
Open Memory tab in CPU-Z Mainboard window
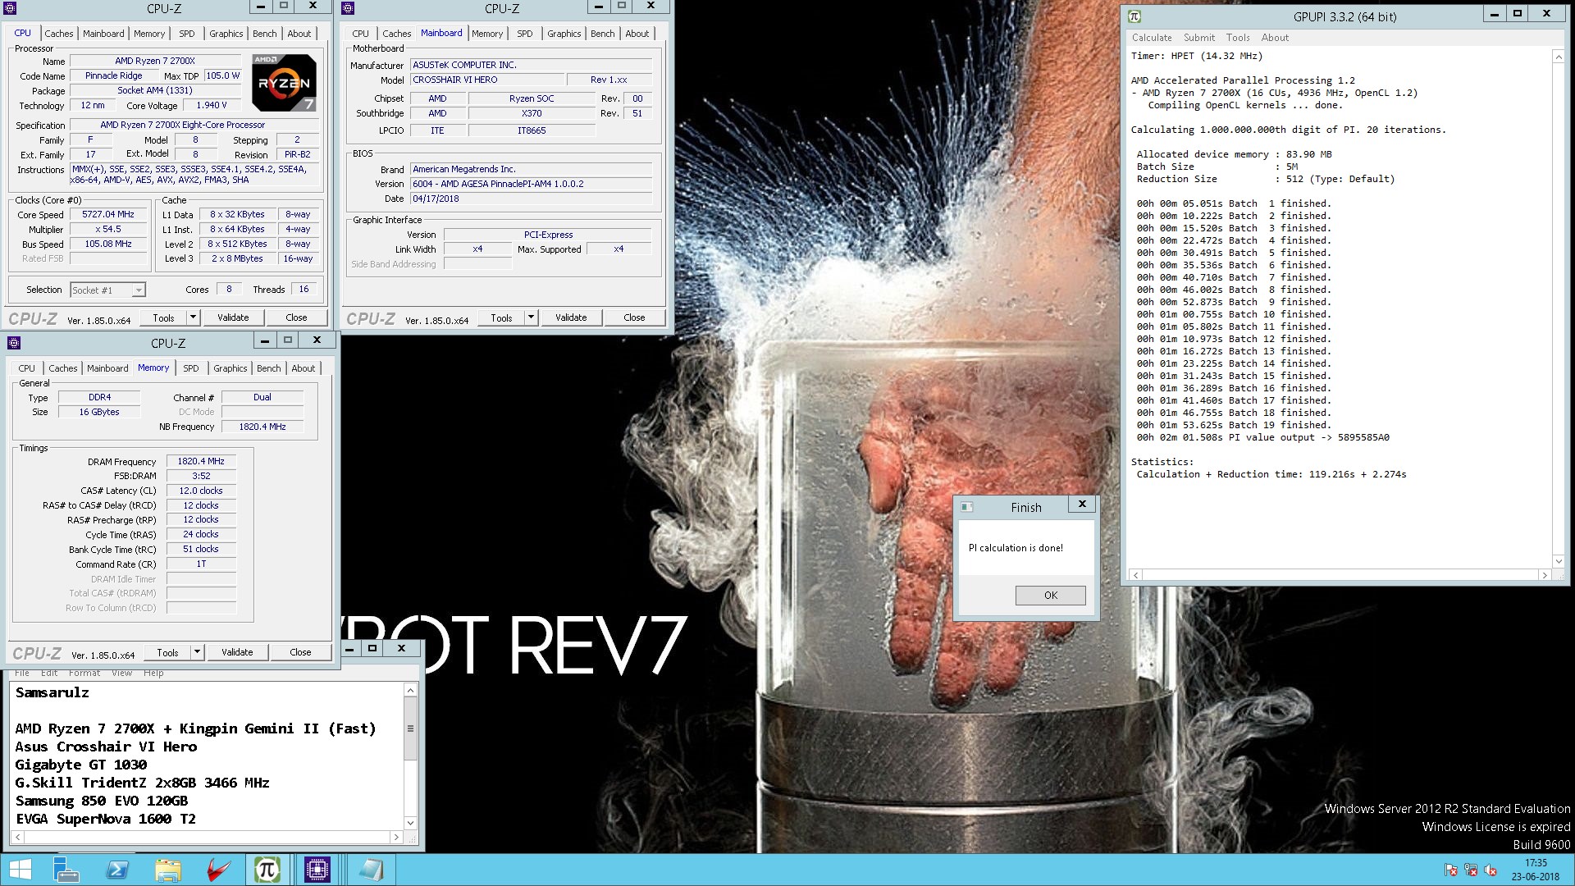click(487, 34)
